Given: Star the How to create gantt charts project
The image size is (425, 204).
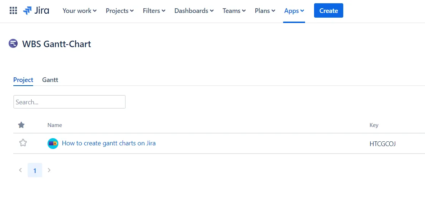Looking at the screenshot, I should (23, 143).
